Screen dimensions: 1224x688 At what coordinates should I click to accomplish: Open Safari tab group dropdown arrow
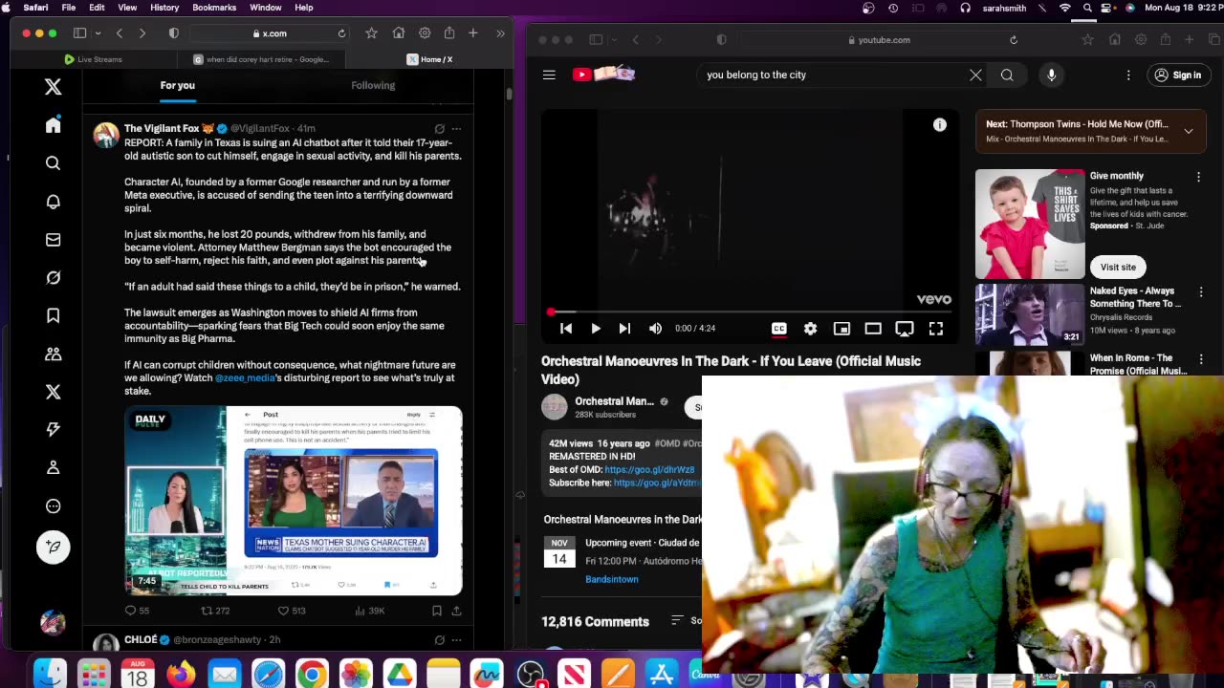pyautogui.click(x=98, y=33)
